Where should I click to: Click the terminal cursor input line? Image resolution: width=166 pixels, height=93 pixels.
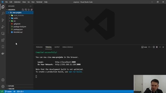[36, 76]
